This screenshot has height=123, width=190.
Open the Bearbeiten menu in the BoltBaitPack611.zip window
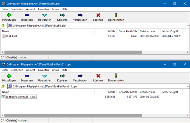coord(17,70)
